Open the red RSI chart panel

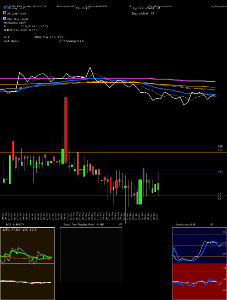[199, 282]
